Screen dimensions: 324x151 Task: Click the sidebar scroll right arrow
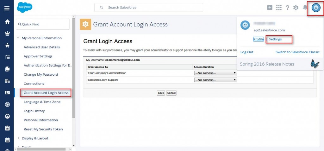click(x=70, y=149)
